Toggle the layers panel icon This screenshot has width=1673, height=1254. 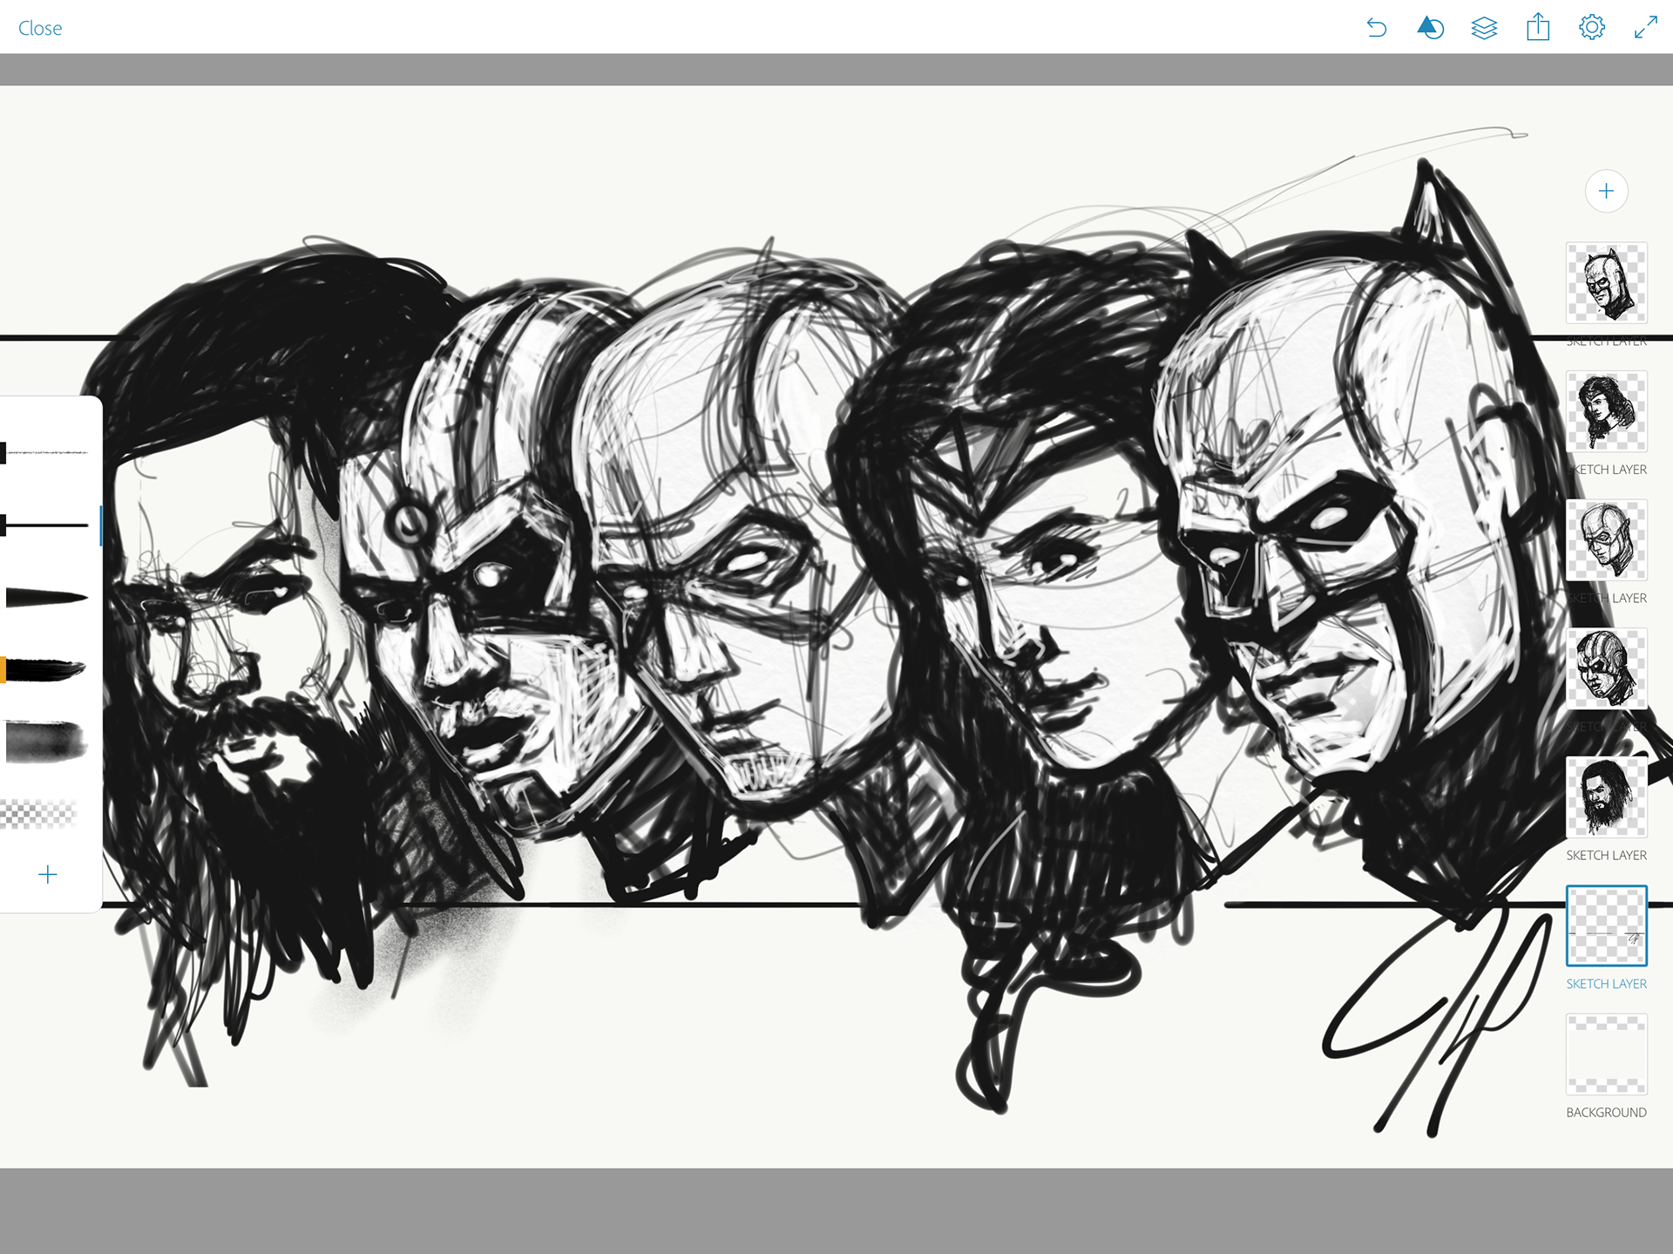[1484, 28]
